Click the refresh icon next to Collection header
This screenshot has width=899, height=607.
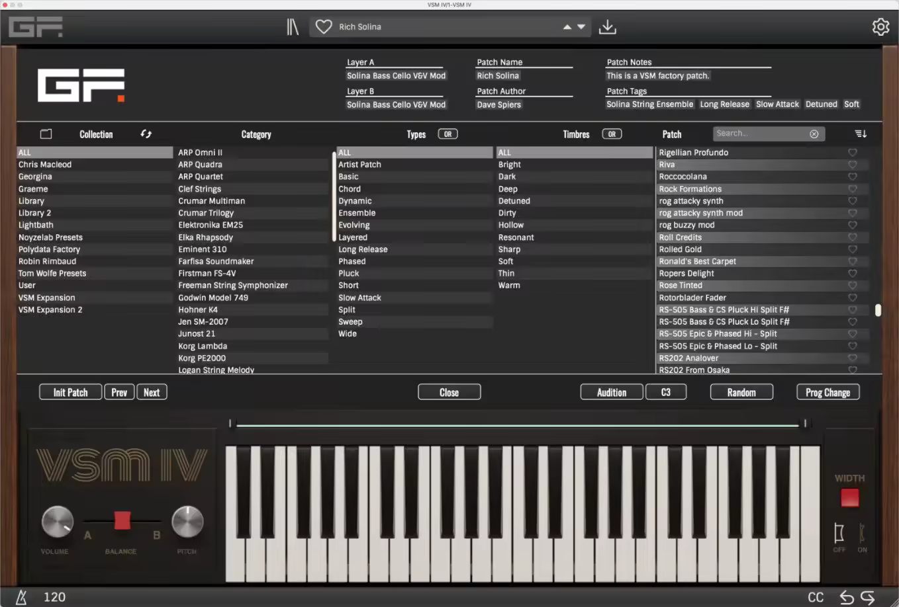tap(146, 134)
